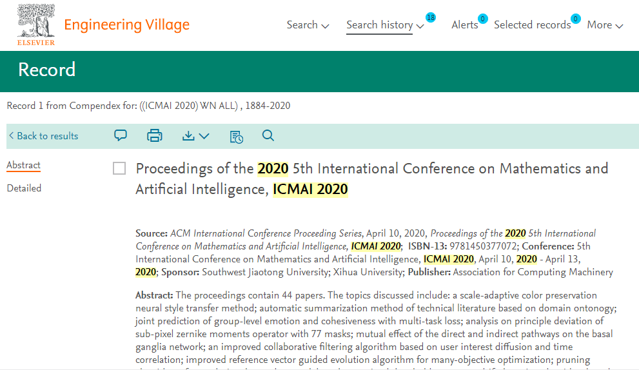The height and width of the screenshot is (370, 639).
Task: Click the print icon
Action: point(155,135)
